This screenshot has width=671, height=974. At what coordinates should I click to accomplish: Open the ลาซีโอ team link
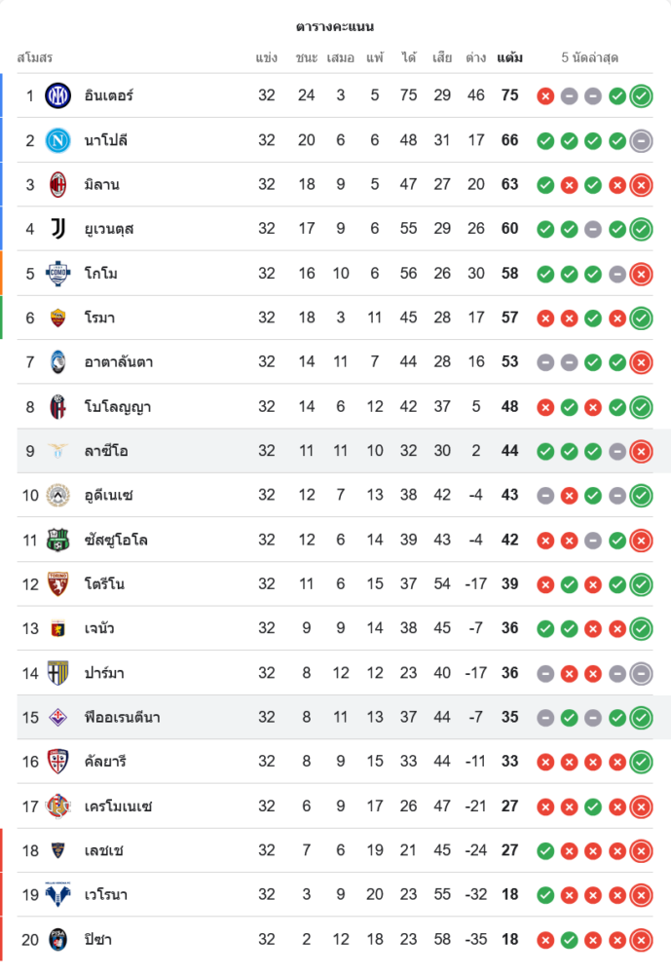(x=106, y=451)
